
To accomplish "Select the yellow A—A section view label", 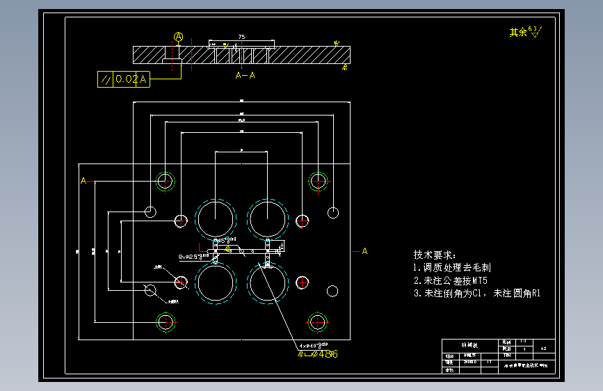I will [246, 75].
